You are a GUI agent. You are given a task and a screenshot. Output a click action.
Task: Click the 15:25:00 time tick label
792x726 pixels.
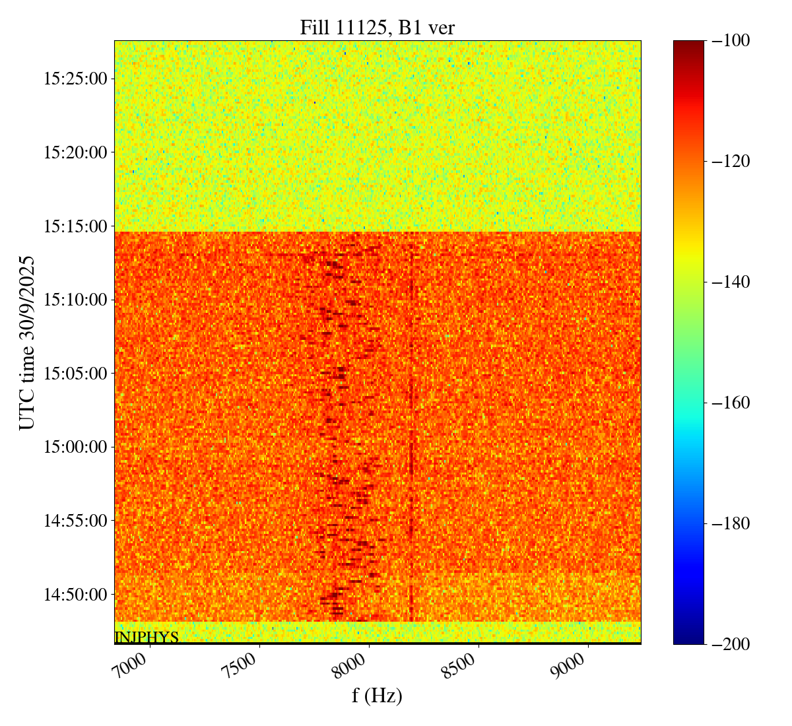pos(75,79)
